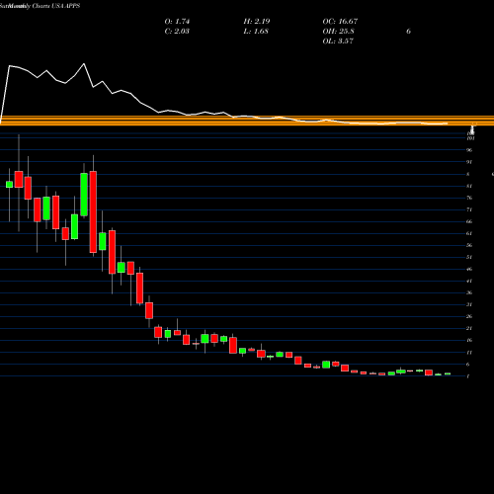Viewport: 494px width, 494px height.
Task: Click the price axis label '1' at the bottom
Action: pos(468,376)
